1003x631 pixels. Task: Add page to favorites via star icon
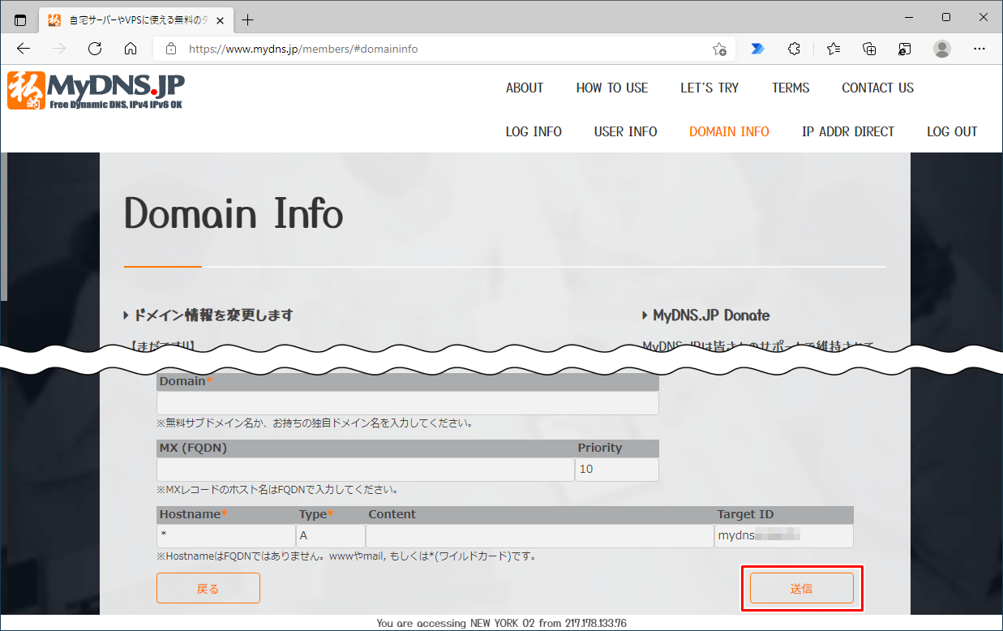point(718,49)
